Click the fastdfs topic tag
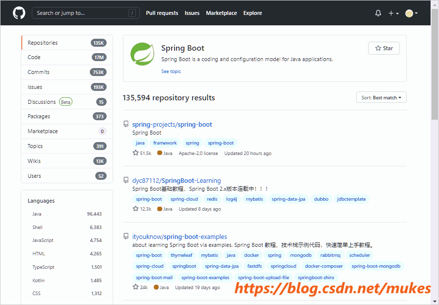Screen dimensions: 439x305 point(254,266)
